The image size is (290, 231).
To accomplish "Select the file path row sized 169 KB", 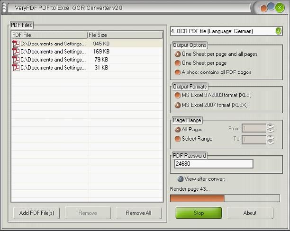I will pyautogui.click(x=53, y=52).
